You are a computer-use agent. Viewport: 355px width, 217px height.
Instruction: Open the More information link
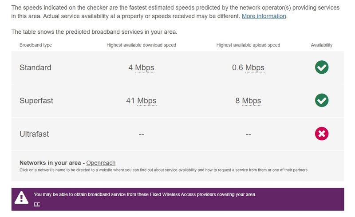pyautogui.click(x=264, y=16)
